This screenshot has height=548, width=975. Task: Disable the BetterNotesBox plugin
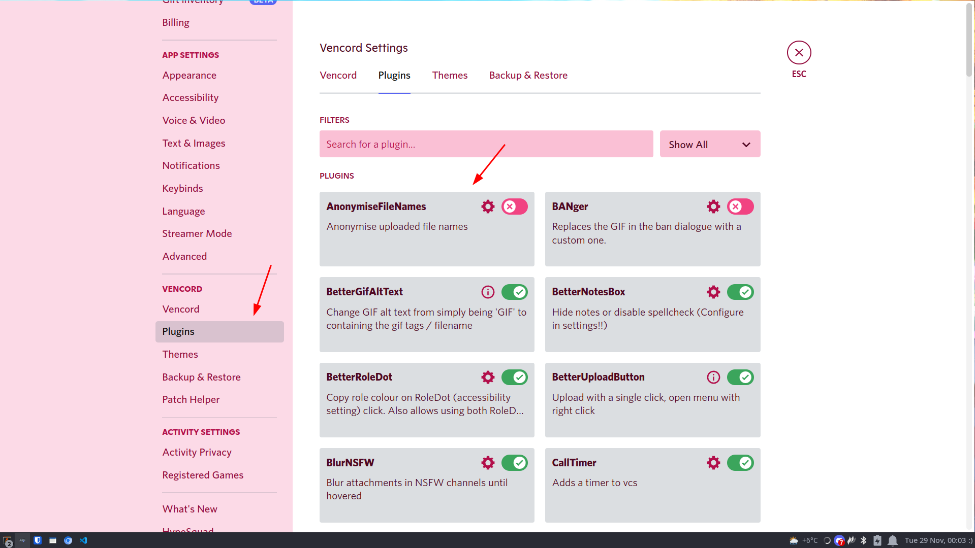click(740, 292)
